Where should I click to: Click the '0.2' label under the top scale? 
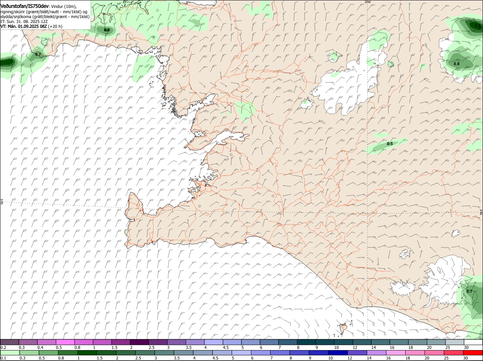[x=3, y=347]
